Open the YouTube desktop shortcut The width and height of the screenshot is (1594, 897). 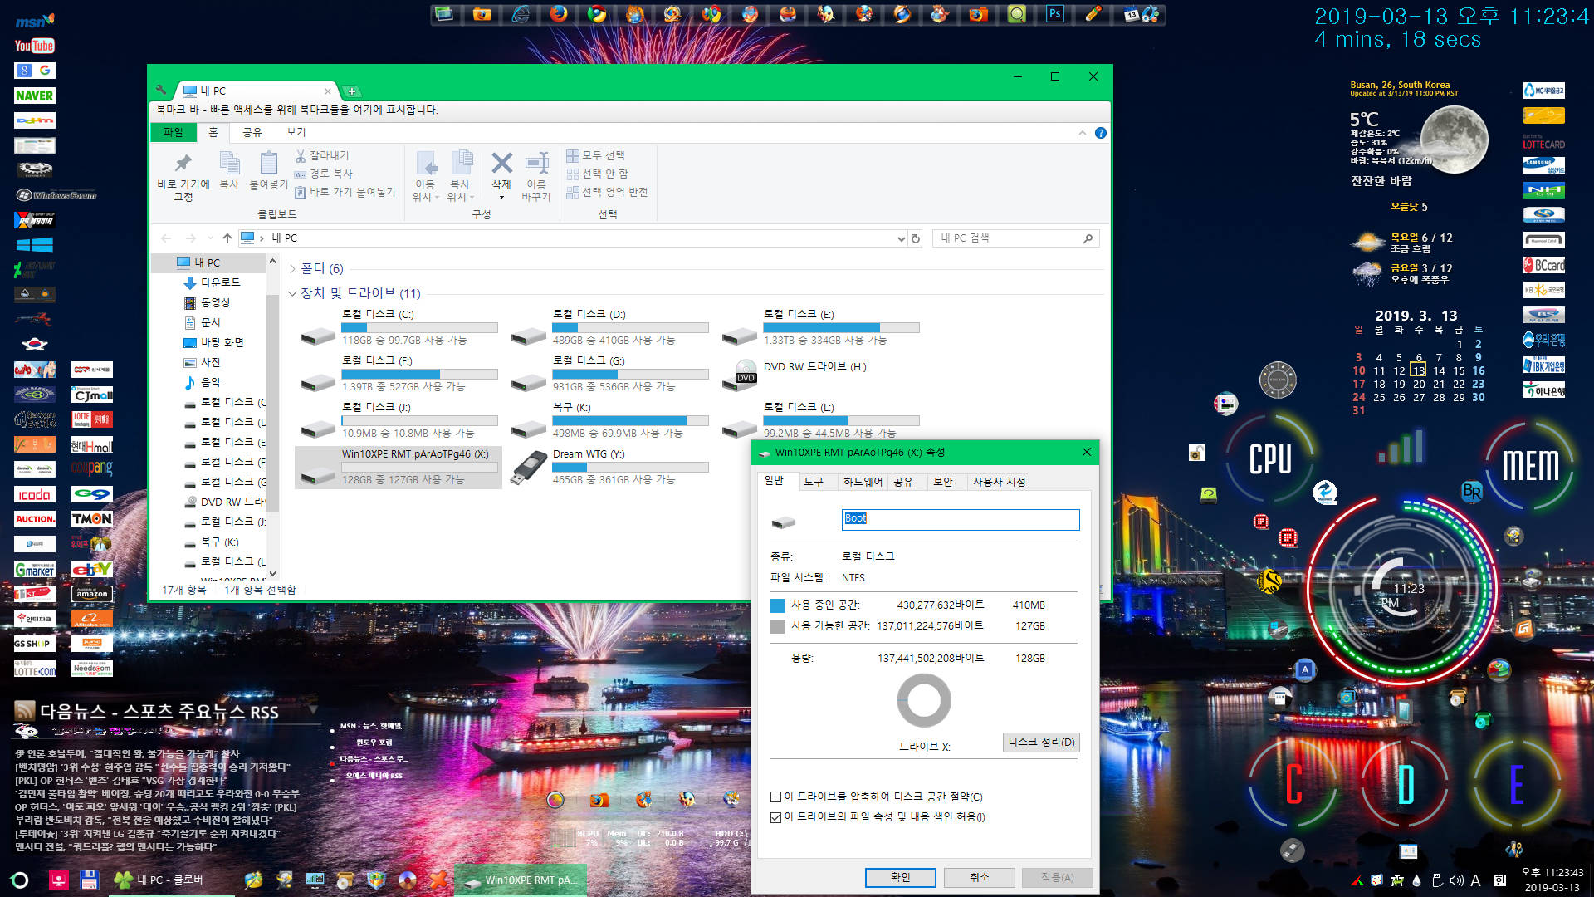coord(34,46)
